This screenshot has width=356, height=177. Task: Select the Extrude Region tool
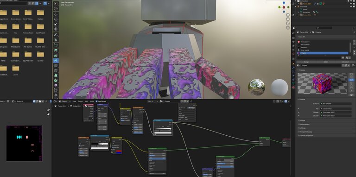coord(56,51)
